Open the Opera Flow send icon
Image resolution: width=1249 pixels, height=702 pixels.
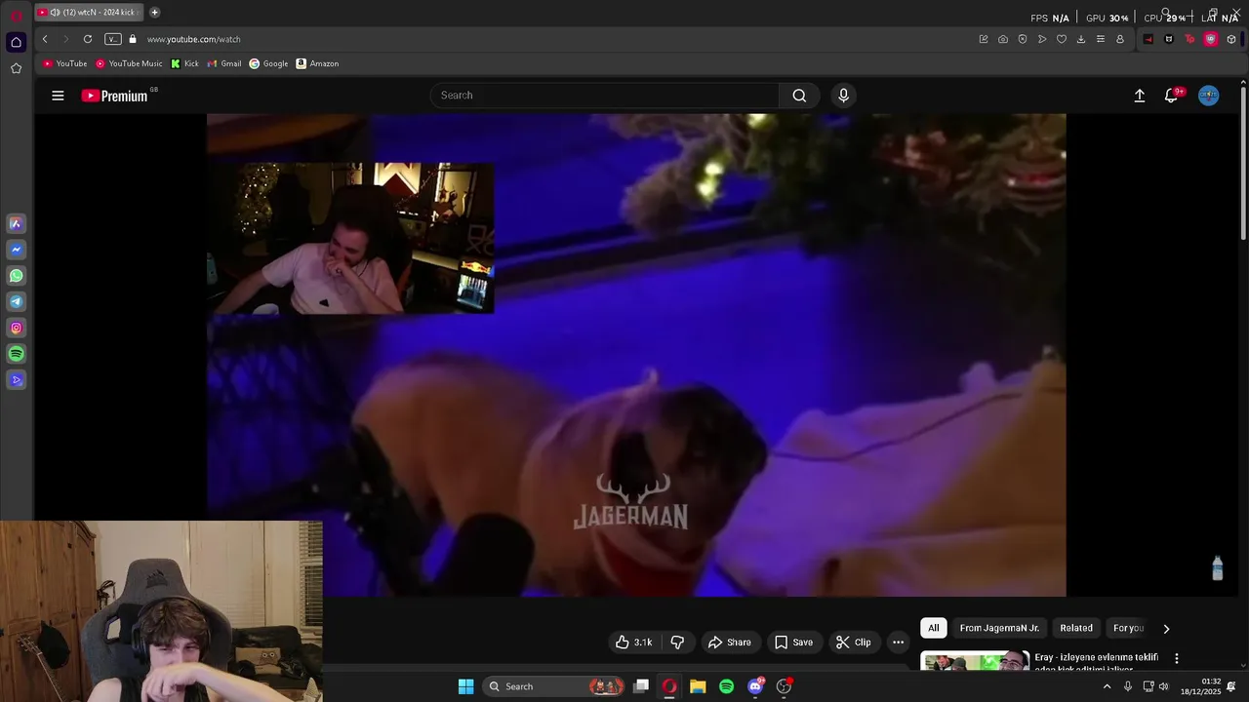(x=1042, y=39)
